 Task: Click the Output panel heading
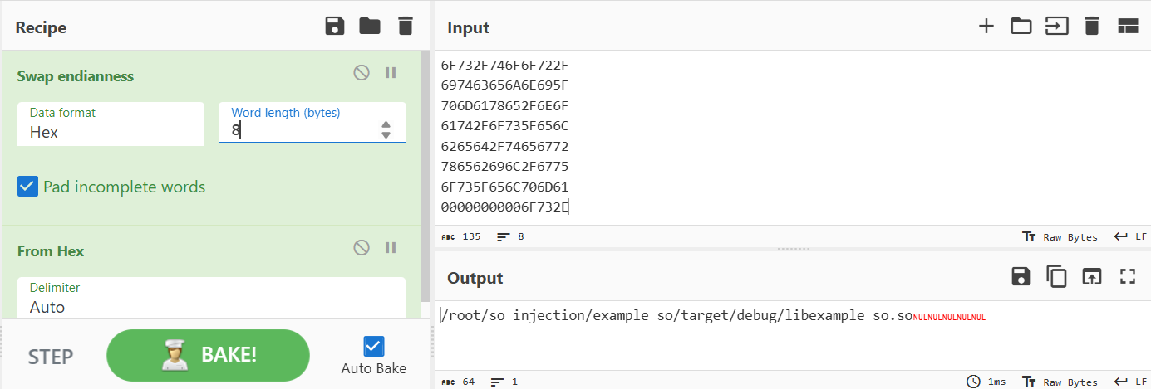pos(475,278)
